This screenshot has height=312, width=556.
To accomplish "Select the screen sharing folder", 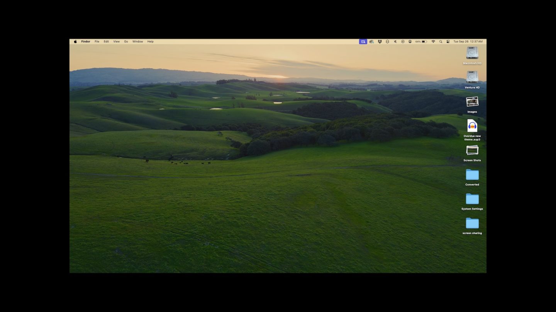I will (x=472, y=223).
